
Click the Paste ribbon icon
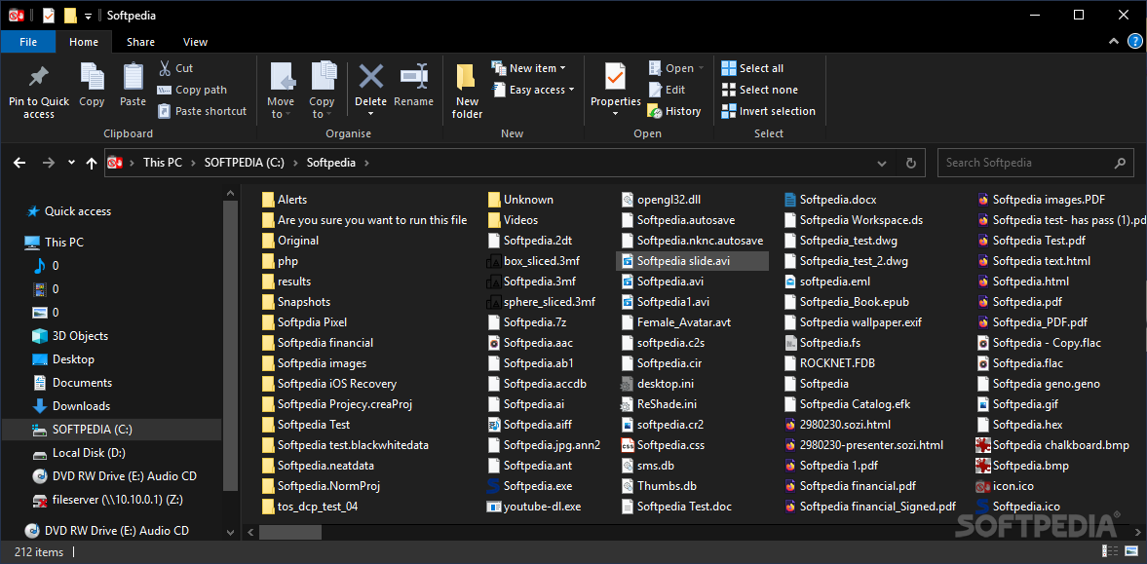pos(134,76)
